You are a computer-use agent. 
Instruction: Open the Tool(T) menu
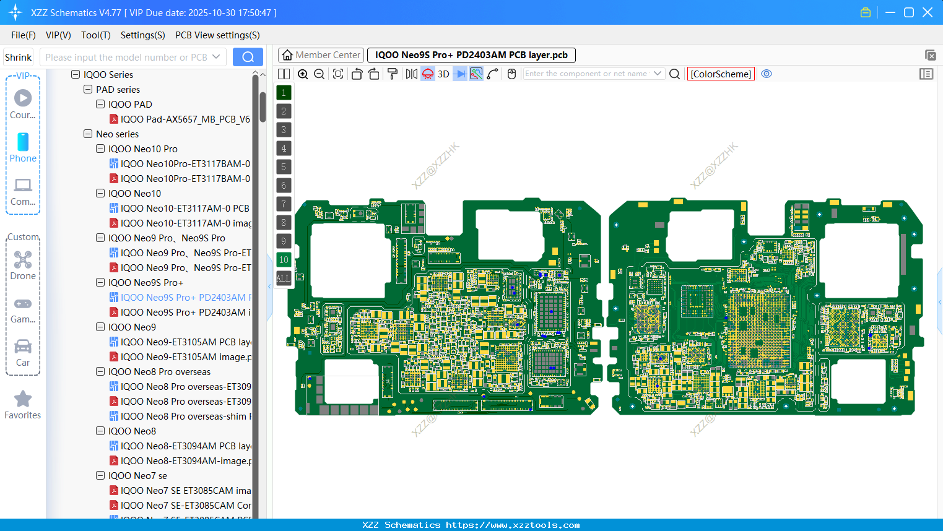coord(95,35)
